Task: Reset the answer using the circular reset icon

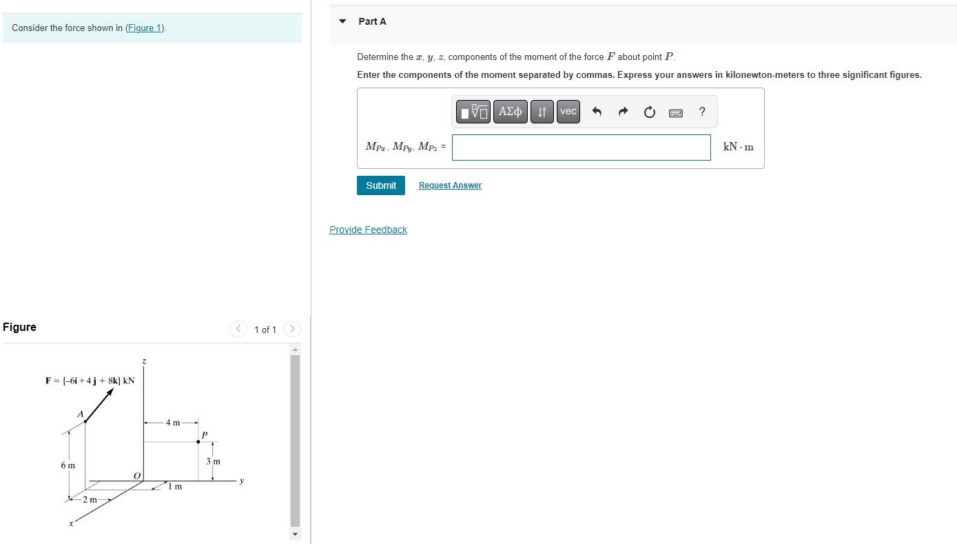Action: coord(649,111)
